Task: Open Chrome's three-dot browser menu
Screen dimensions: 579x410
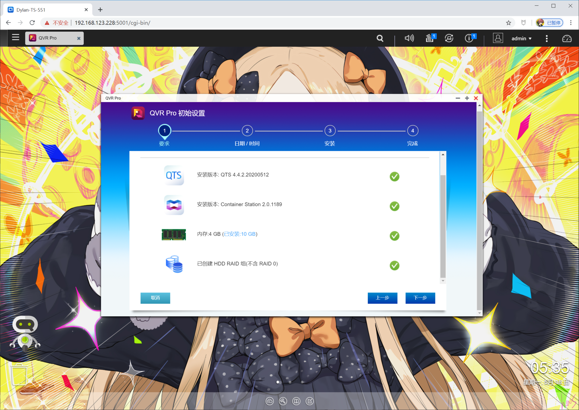Action: click(571, 23)
